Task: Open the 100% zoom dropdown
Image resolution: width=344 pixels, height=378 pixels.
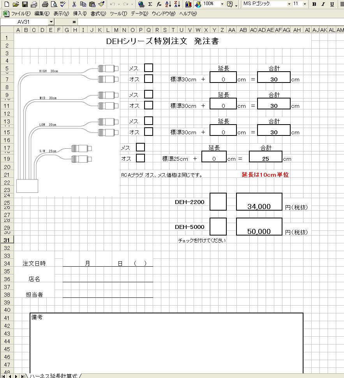Action: pos(222,4)
